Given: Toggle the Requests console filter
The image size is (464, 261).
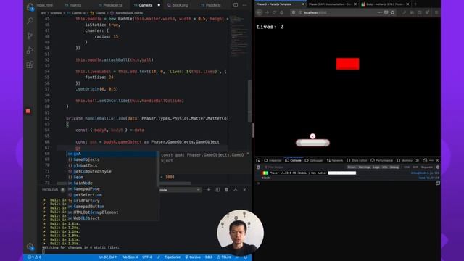Looking at the screenshot, I should [427, 167].
